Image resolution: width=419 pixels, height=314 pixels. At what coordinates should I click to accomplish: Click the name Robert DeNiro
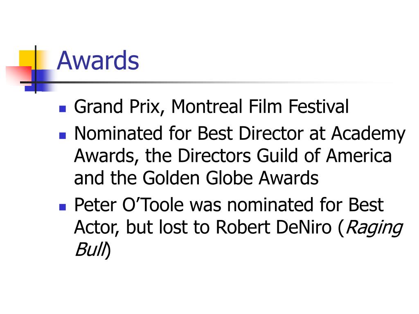[x=273, y=227]
